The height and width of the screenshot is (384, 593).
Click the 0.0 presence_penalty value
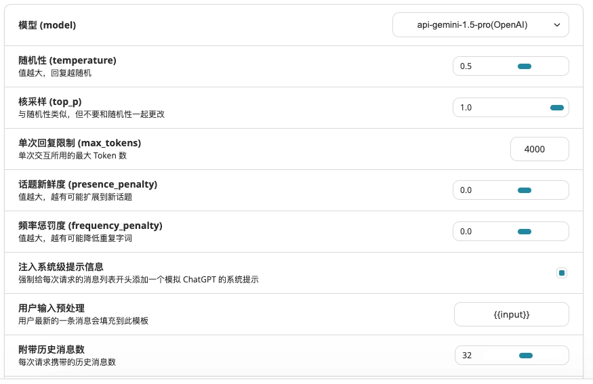click(x=466, y=190)
